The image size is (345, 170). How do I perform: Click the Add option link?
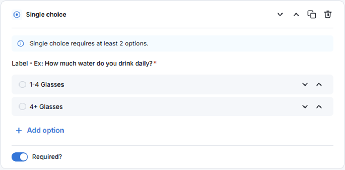point(45,131)
